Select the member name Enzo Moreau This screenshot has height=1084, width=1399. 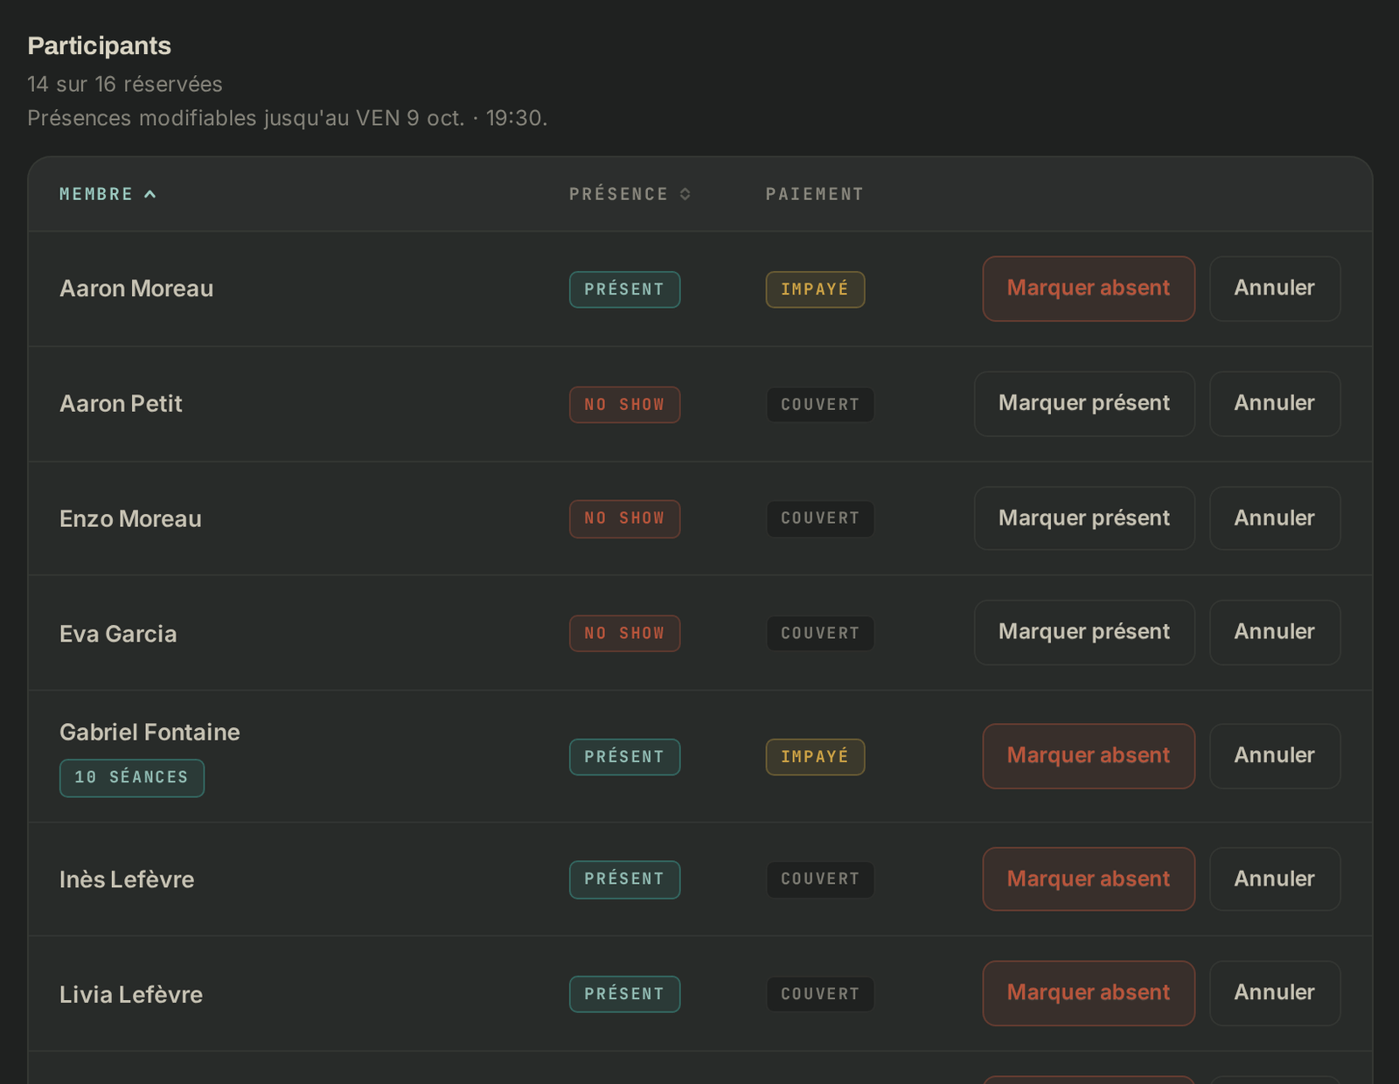click(x=130, y=519)
